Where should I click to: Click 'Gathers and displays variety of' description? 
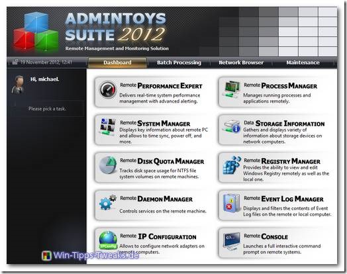pos(282,136)
